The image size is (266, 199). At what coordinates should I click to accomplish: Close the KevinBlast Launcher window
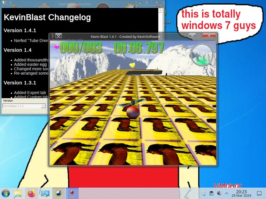[157, 3]
